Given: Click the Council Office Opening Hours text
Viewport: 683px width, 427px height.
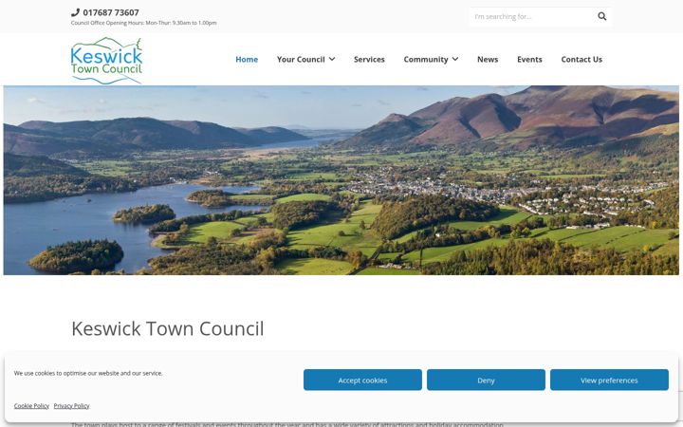Looking at the screenshot, I should pos(144,23).
